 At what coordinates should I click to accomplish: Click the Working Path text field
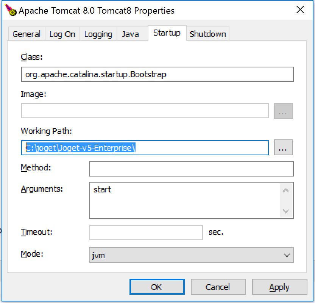145,148
